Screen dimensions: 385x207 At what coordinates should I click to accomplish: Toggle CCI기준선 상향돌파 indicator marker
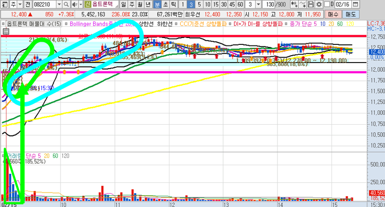(x=176, y=24)
